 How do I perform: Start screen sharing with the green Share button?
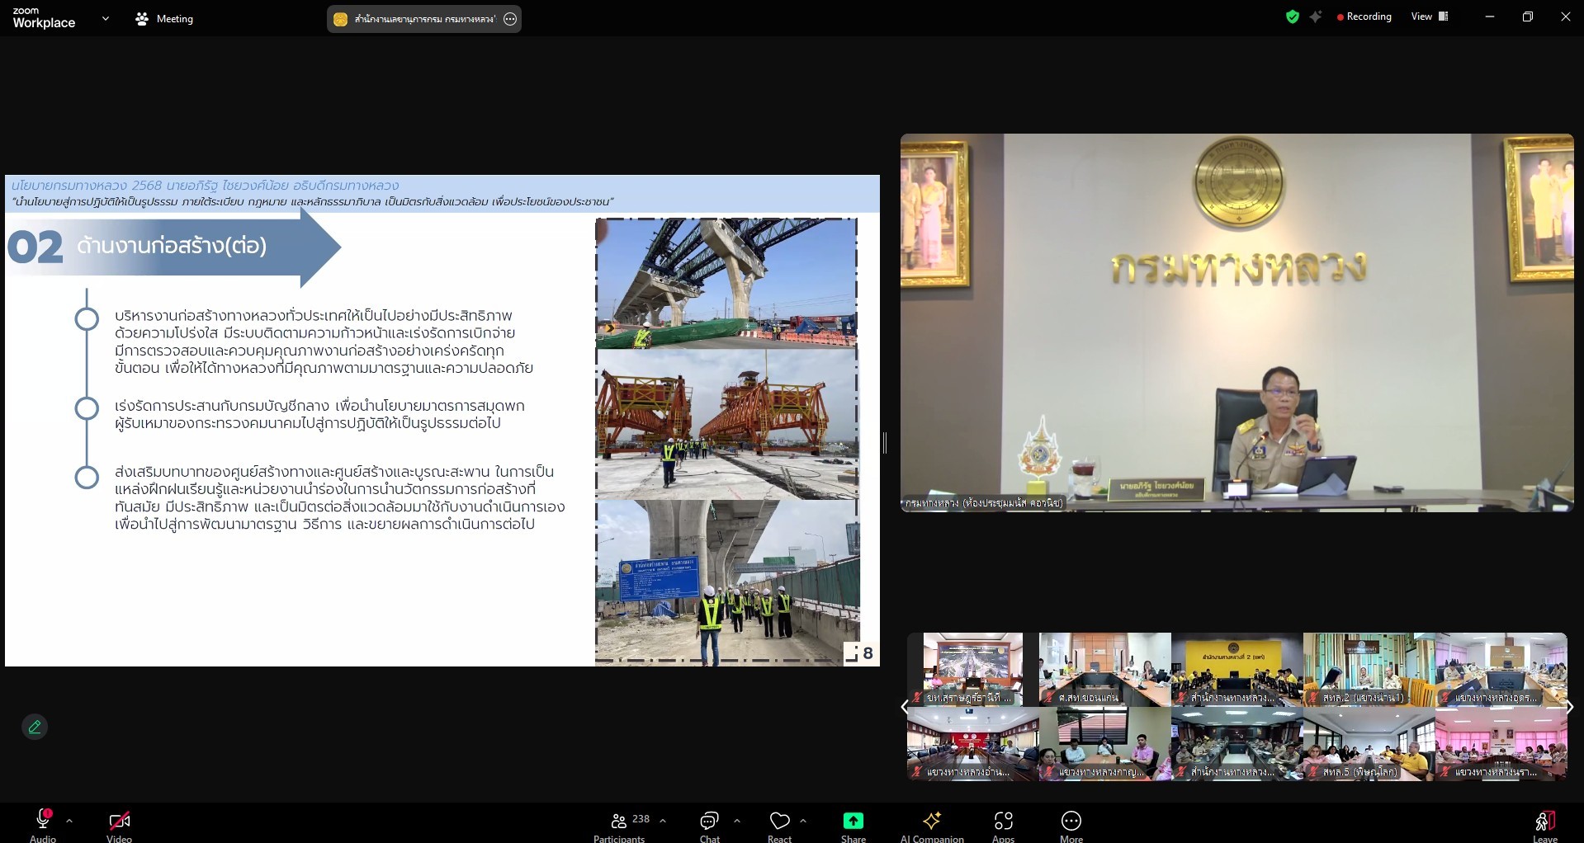pos(853,823)
